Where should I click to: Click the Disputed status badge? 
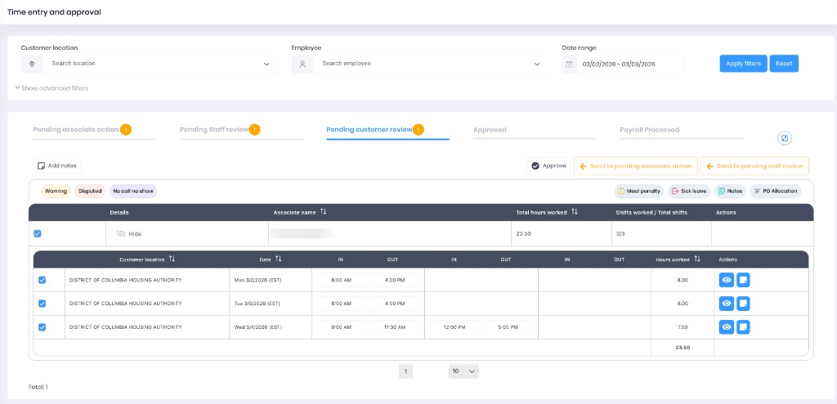point(90,191)
